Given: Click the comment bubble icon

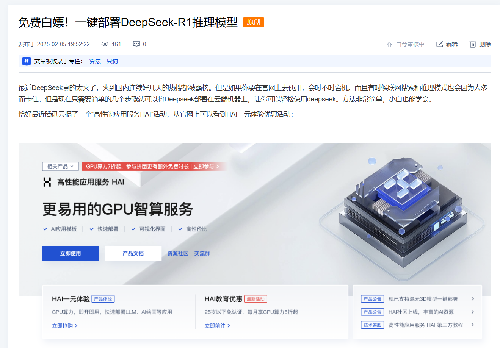Looking at the screenshot, I should point(136,44).
